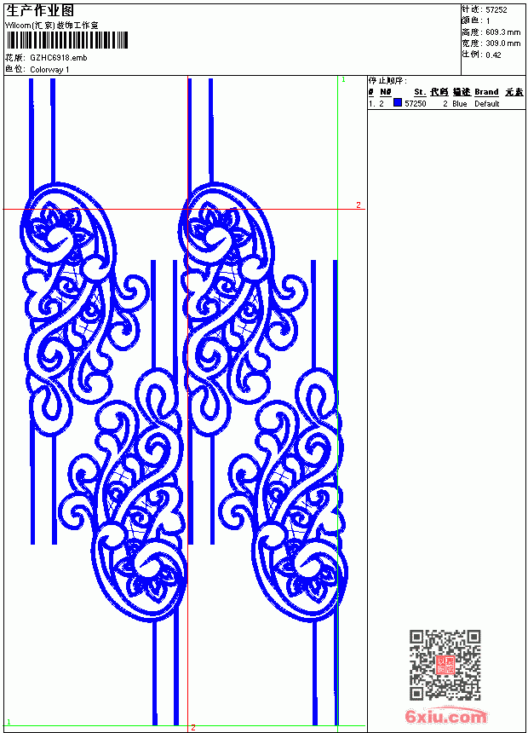Click the 609.3 mm height value

pos(502,32)
